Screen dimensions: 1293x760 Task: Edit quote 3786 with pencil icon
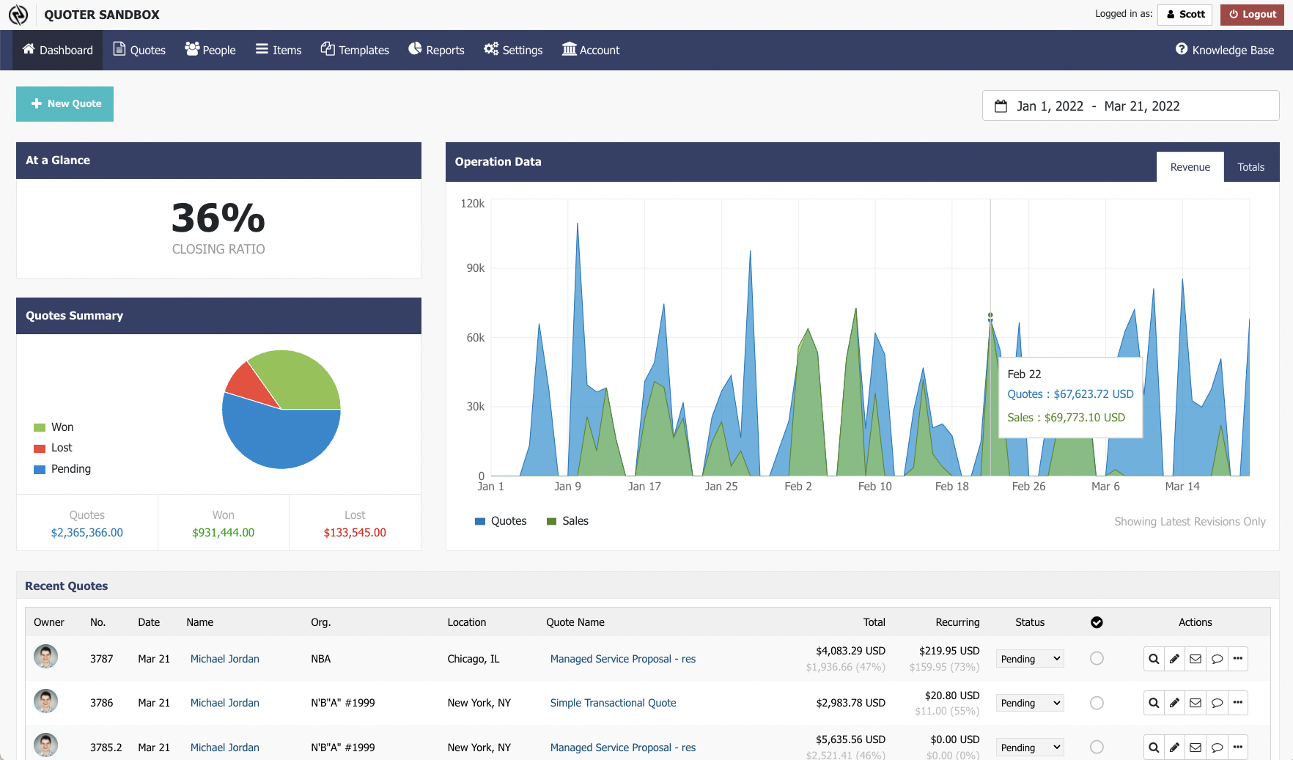[x=1174, y=703]
